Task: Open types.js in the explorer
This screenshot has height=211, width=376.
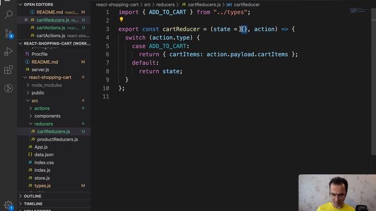Action: click(42, 186)
